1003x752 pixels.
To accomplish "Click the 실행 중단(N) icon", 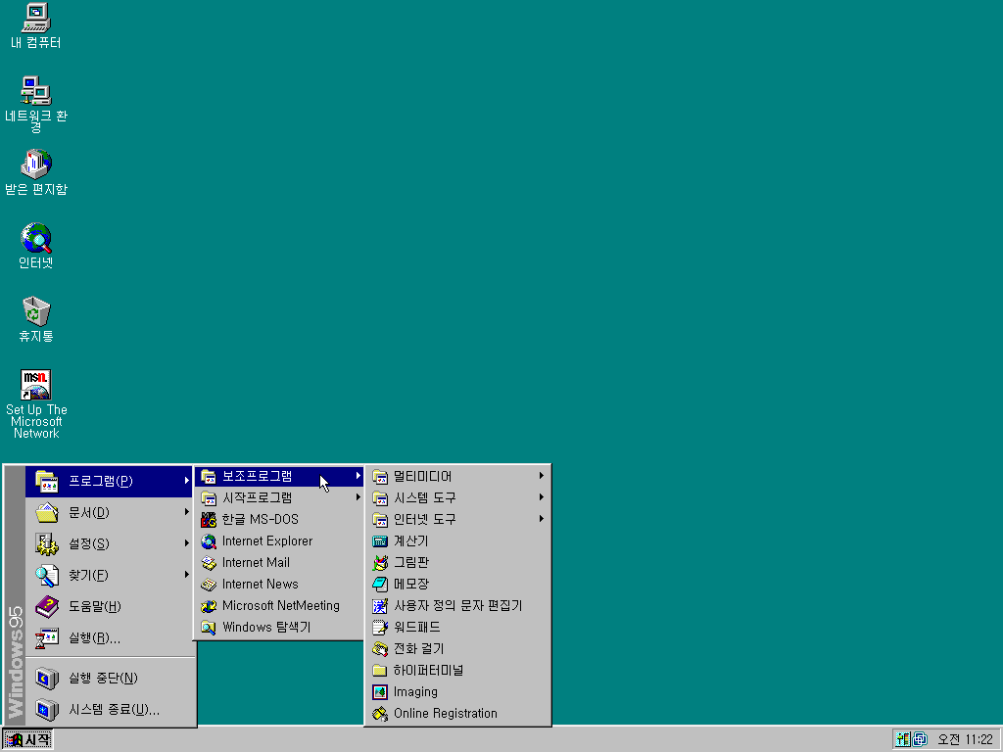I will [x=47, y=678].
